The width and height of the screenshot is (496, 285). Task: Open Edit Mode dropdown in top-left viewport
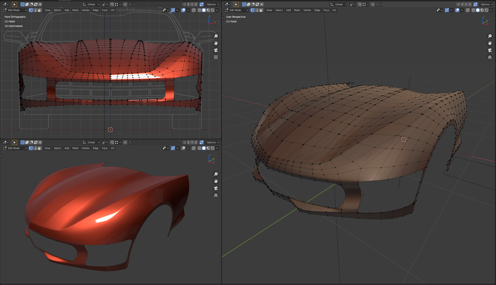click(15, 10)
